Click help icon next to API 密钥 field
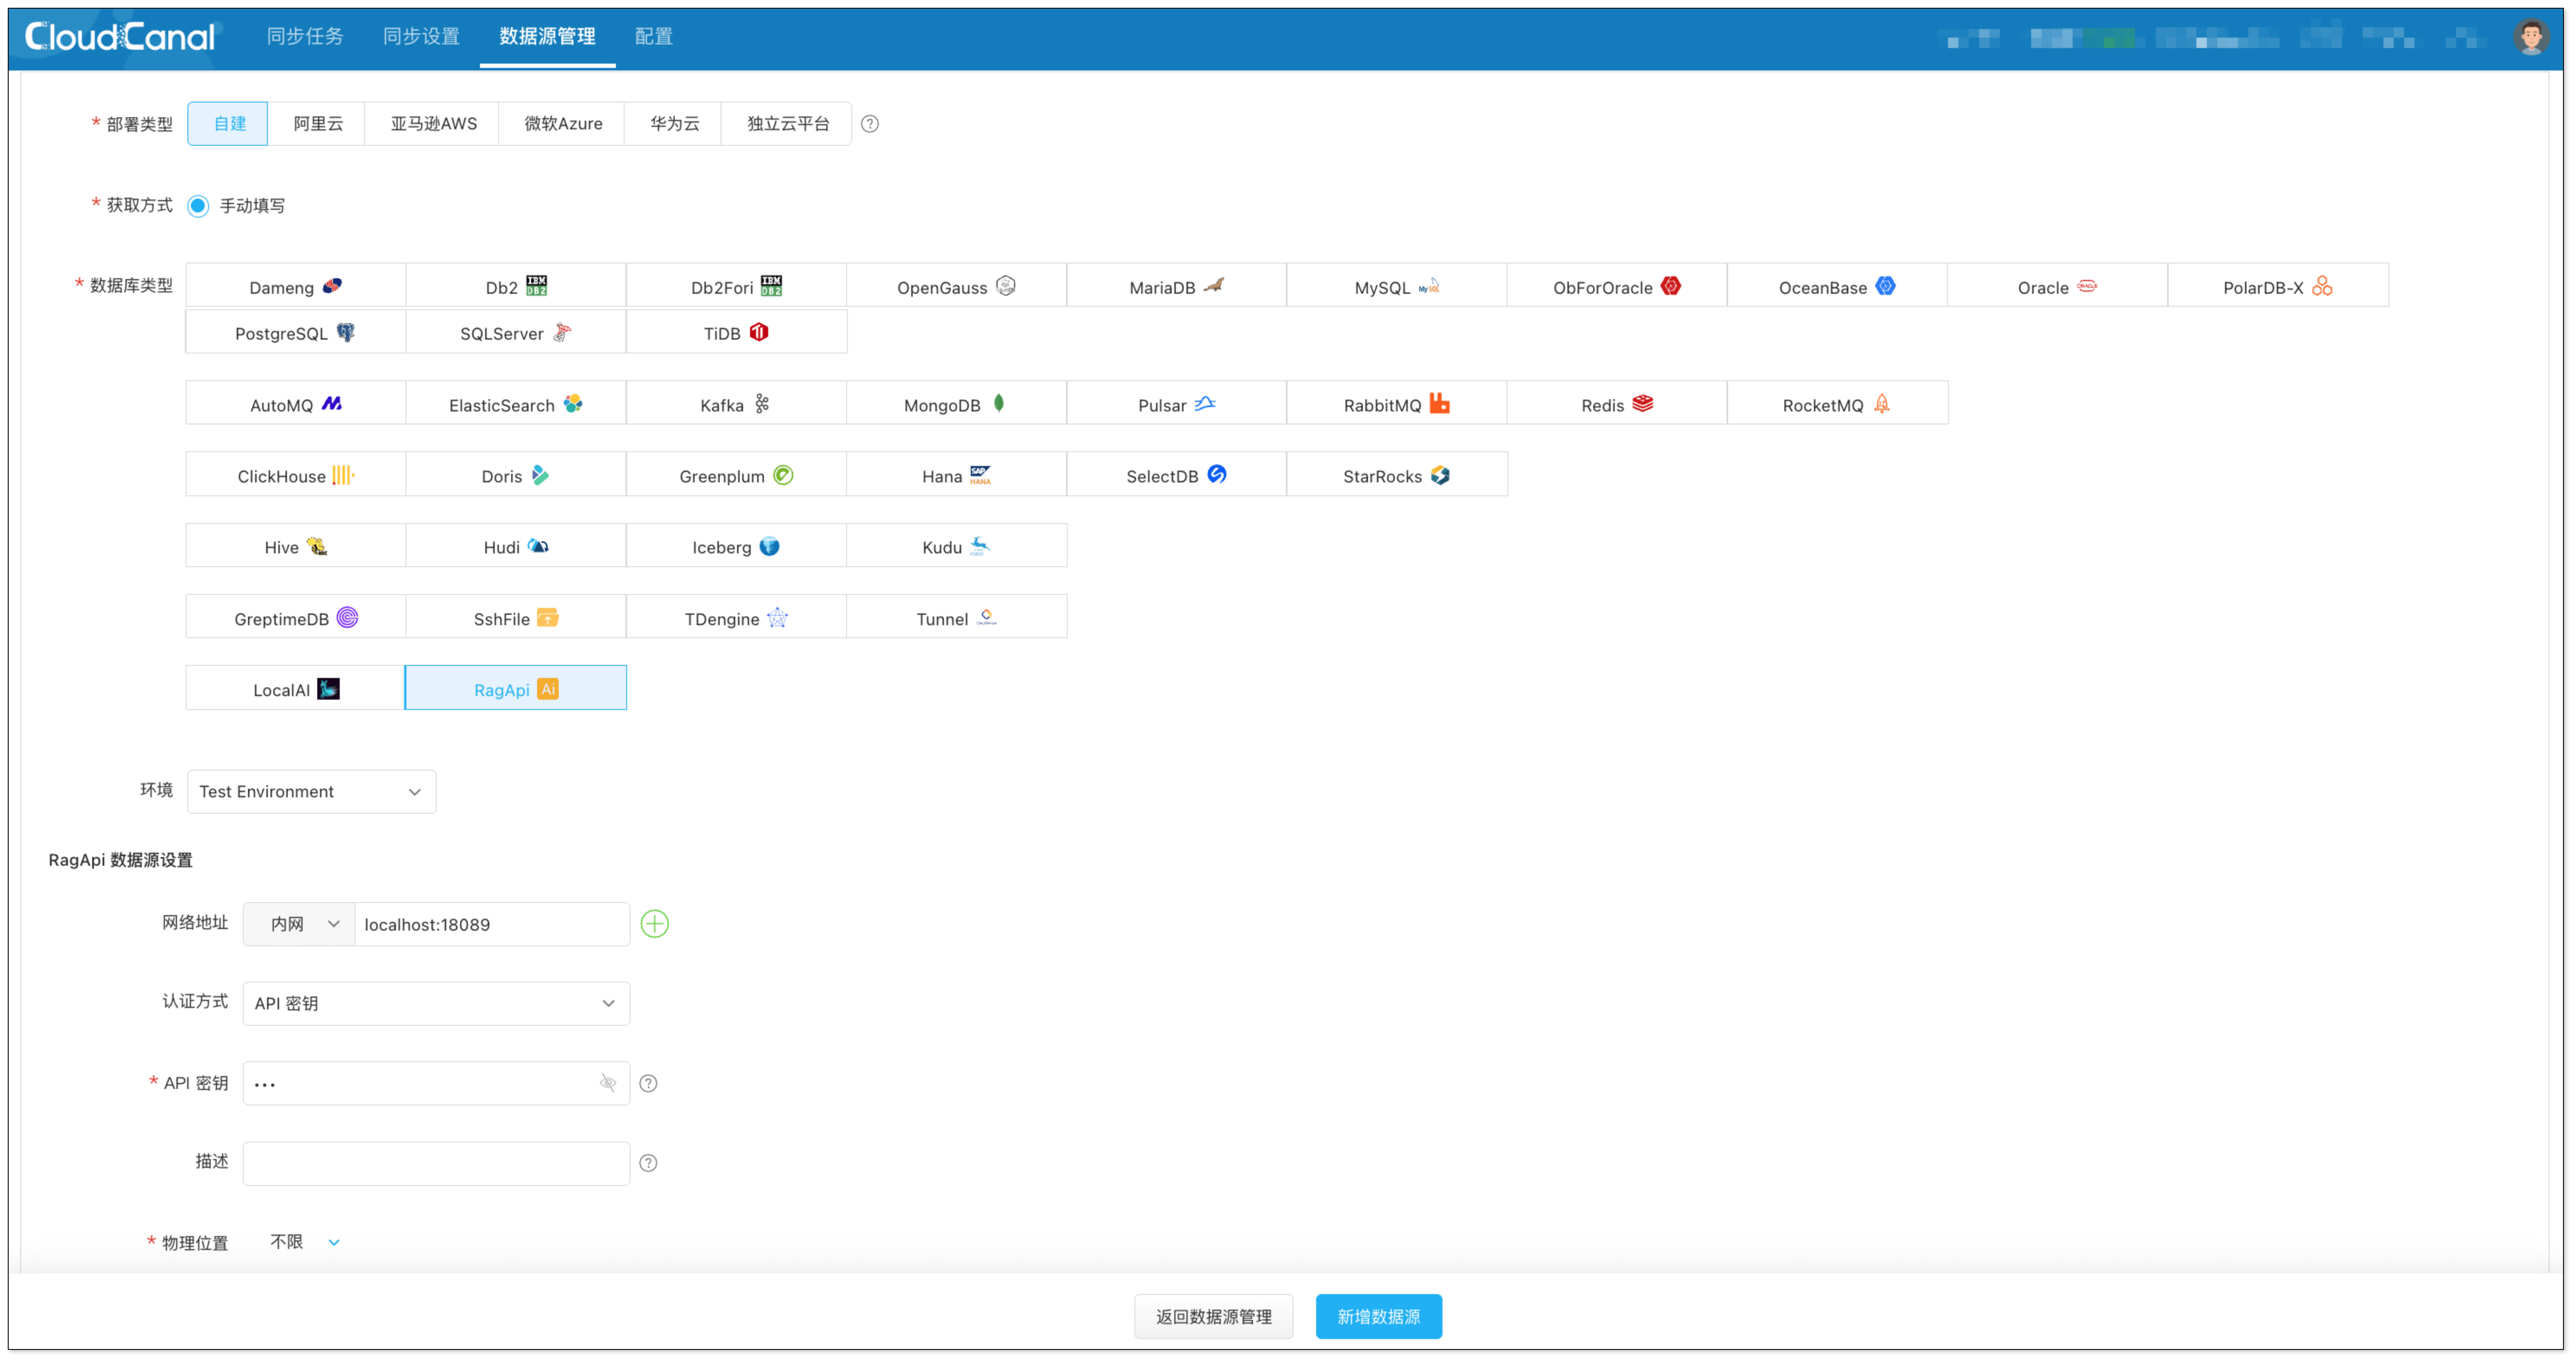Image resolution: width=2576 pixels, height=1362 pixels. 648,1083
